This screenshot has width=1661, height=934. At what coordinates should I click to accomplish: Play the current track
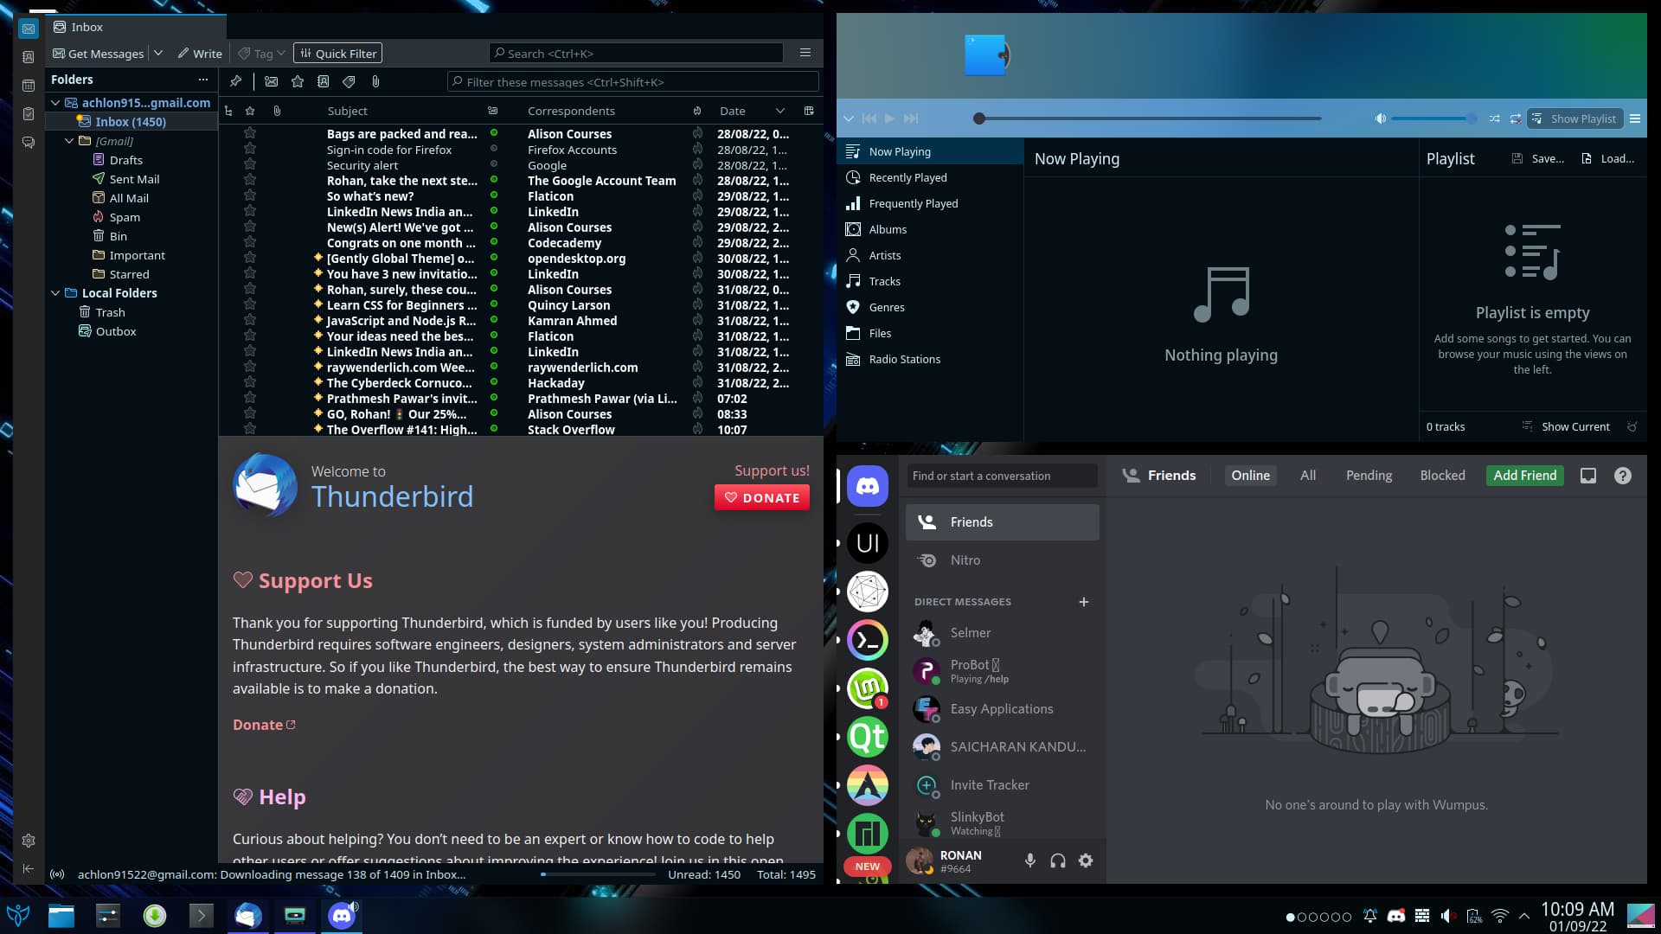(889, 118)
